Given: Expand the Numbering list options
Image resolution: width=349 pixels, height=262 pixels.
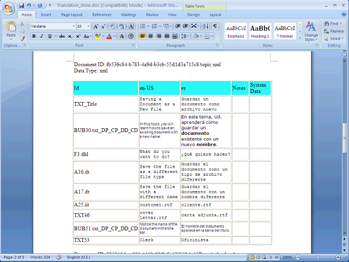Looking at the screenshot, I should 160,26.
